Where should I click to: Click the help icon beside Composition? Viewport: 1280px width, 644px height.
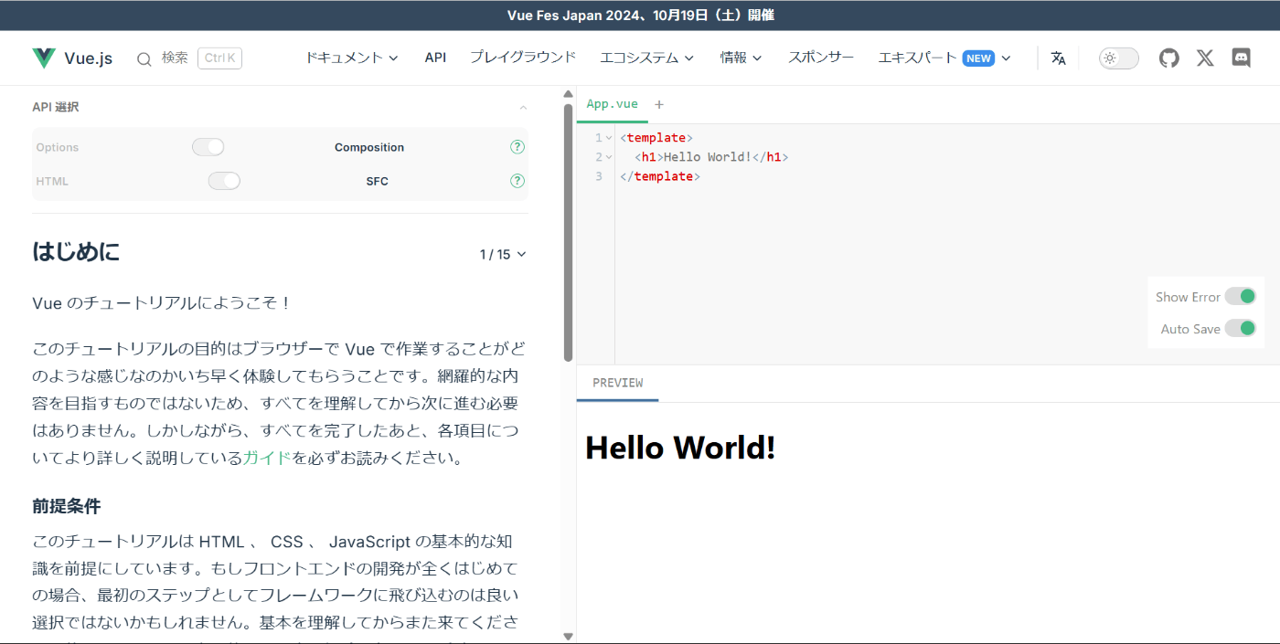tap(517, 147)
